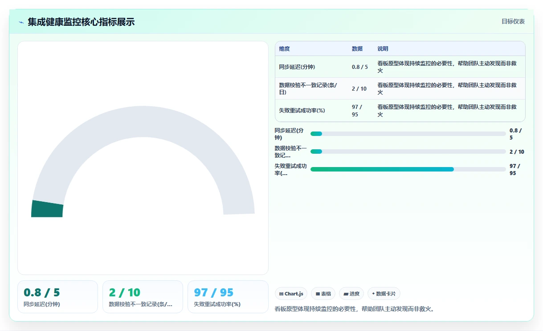Click the 目标仪表 label in the header

point(513,21)
